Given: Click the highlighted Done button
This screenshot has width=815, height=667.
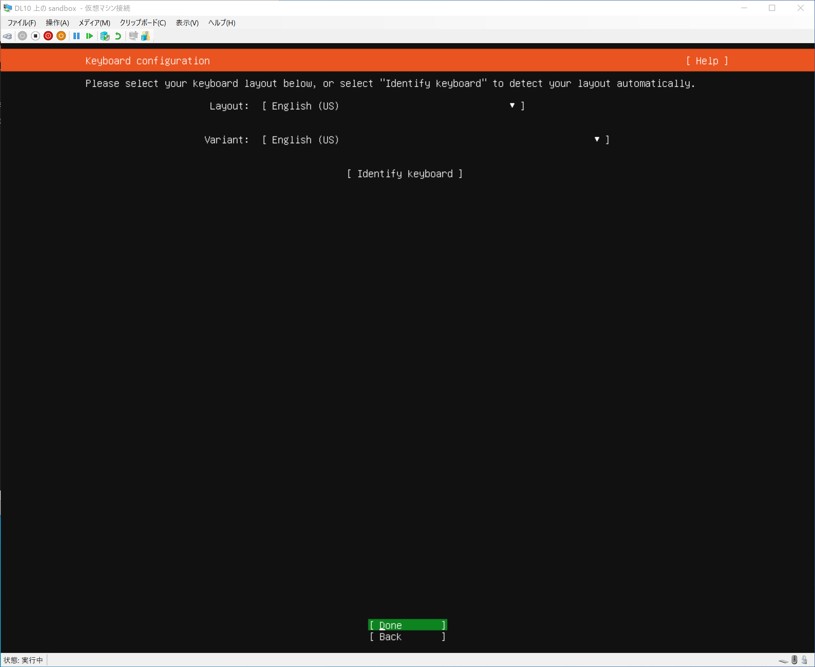Looking at the screenshot, I should 408,625.
